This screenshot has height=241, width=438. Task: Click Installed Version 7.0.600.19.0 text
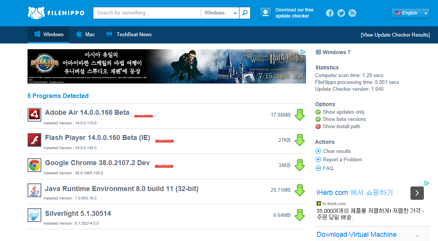tap(70, 198)
